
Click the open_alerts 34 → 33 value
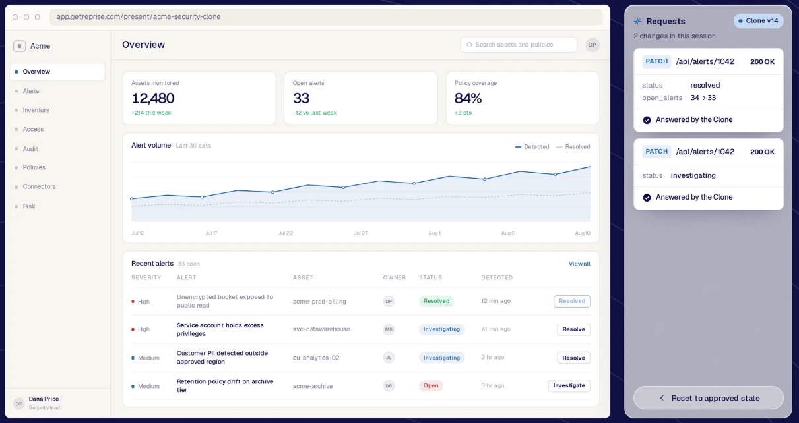(703, 98)
